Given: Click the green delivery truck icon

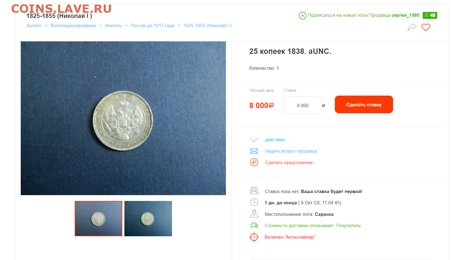Looking at the screenshot, I should pyautogui.click(x=254, y=226).
